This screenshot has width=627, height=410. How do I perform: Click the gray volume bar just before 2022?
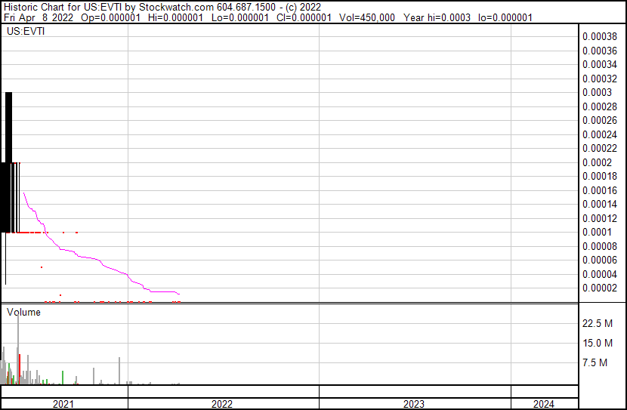tap(119, 371)
